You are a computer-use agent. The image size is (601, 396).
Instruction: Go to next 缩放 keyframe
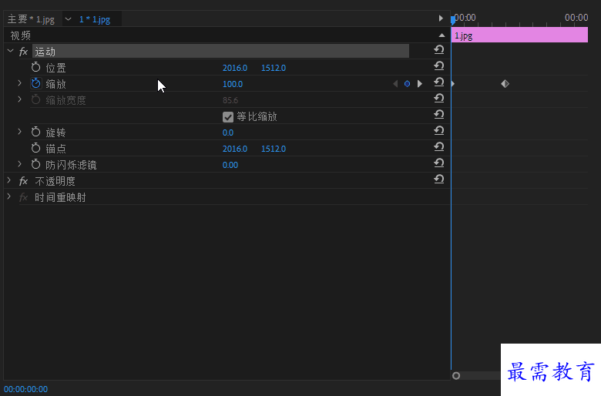pos(420,83)
